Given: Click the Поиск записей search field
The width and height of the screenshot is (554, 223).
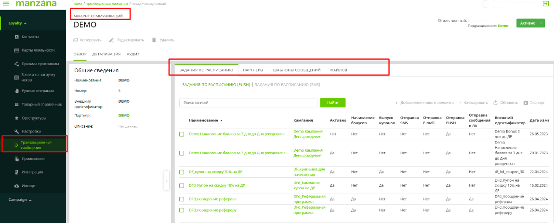Looking at the screenshot, I should click(x=248, y=103).
